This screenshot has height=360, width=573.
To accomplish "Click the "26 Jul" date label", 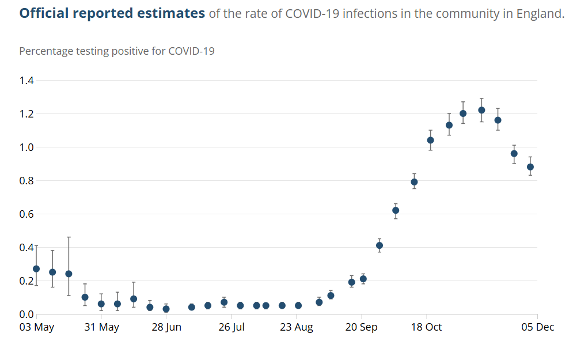I will click(232, 327).
